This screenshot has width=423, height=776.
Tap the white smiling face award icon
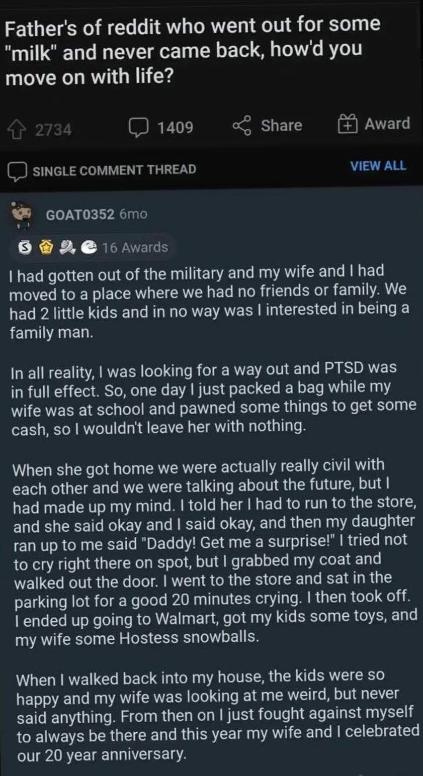[90, 247]
